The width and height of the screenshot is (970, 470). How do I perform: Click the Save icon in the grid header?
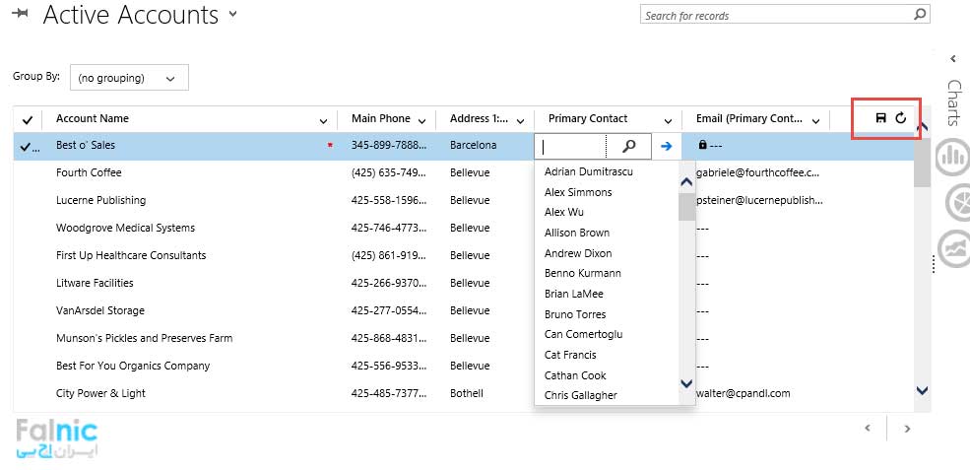[881, 117]
